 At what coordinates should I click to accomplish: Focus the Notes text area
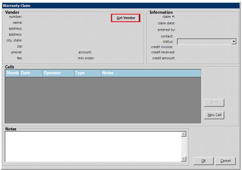click(93, 146)
